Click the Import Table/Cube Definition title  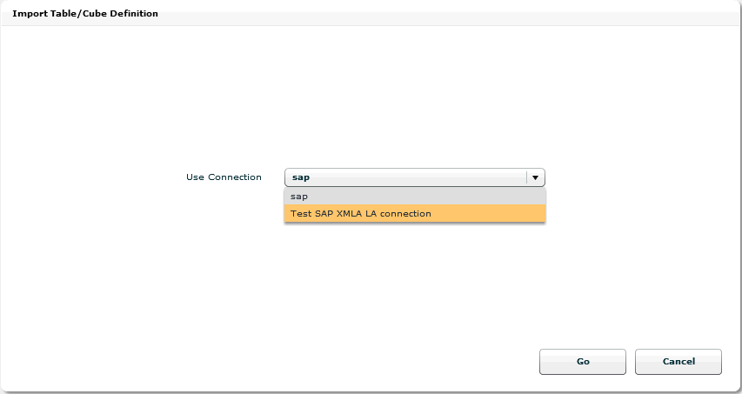click(85, 14)
